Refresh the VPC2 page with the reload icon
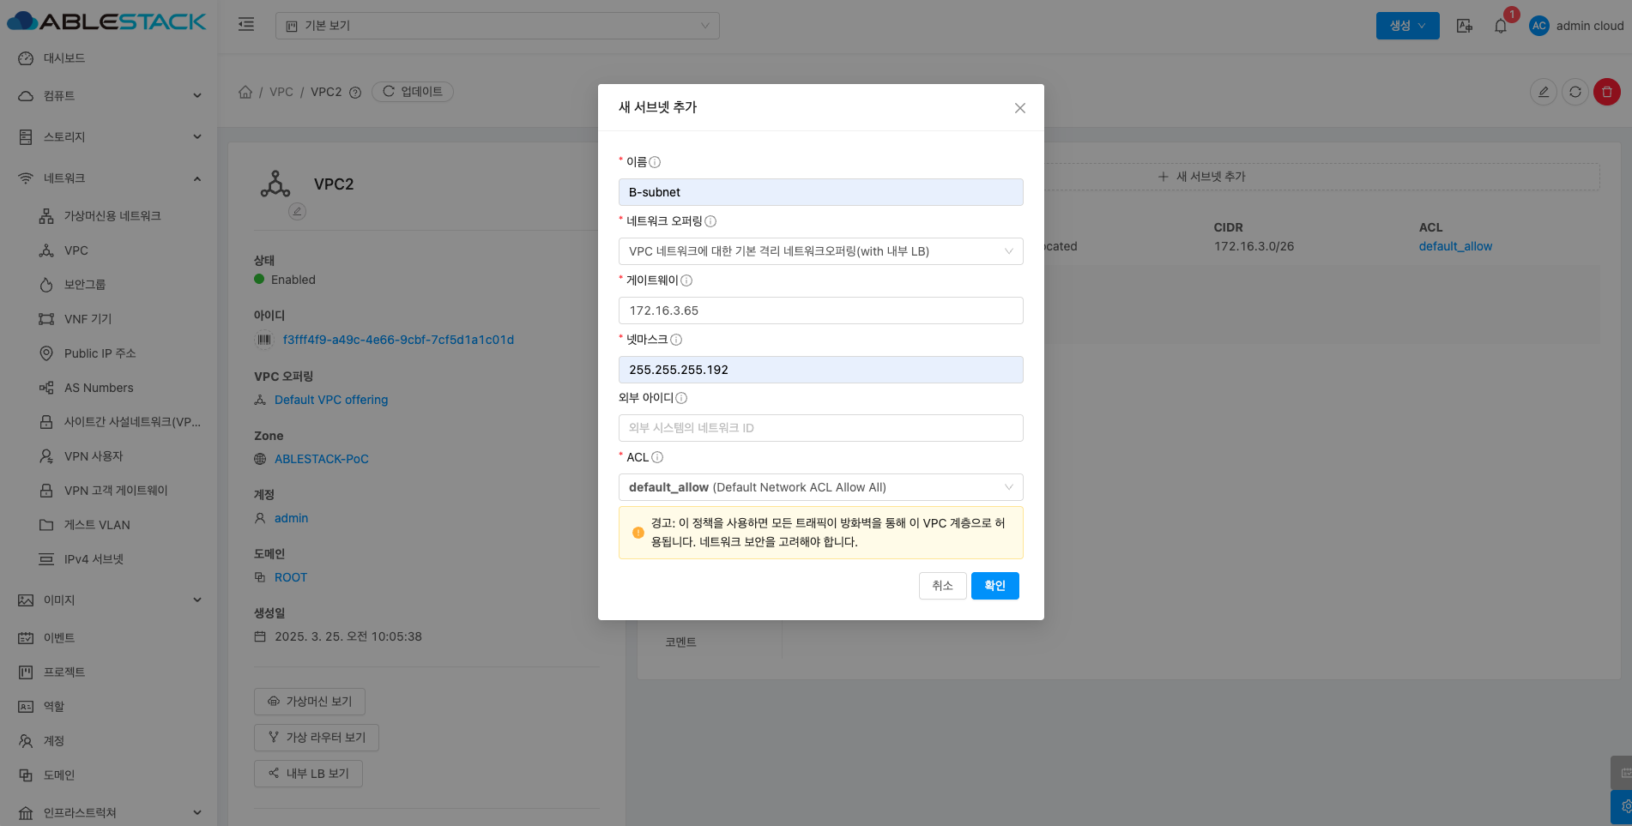 [x=1575, y=92]
